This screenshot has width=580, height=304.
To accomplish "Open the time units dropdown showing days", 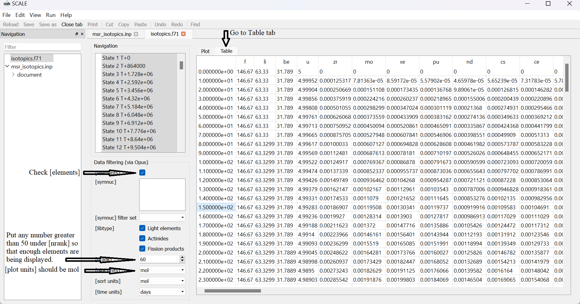I will (x=162, y=292).
